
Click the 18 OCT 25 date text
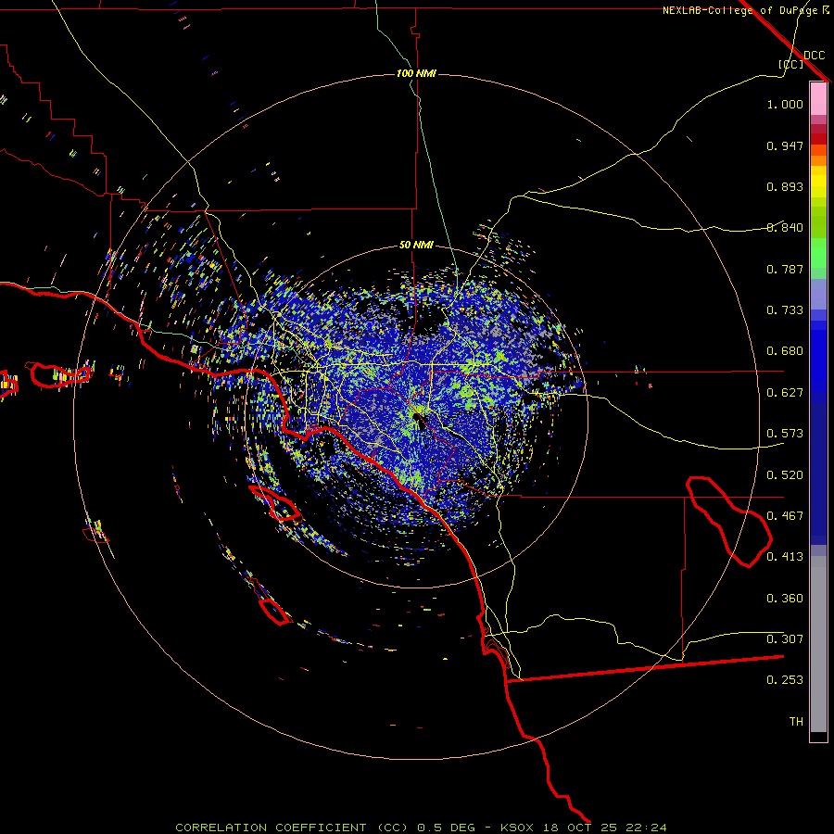pos(580,828)
